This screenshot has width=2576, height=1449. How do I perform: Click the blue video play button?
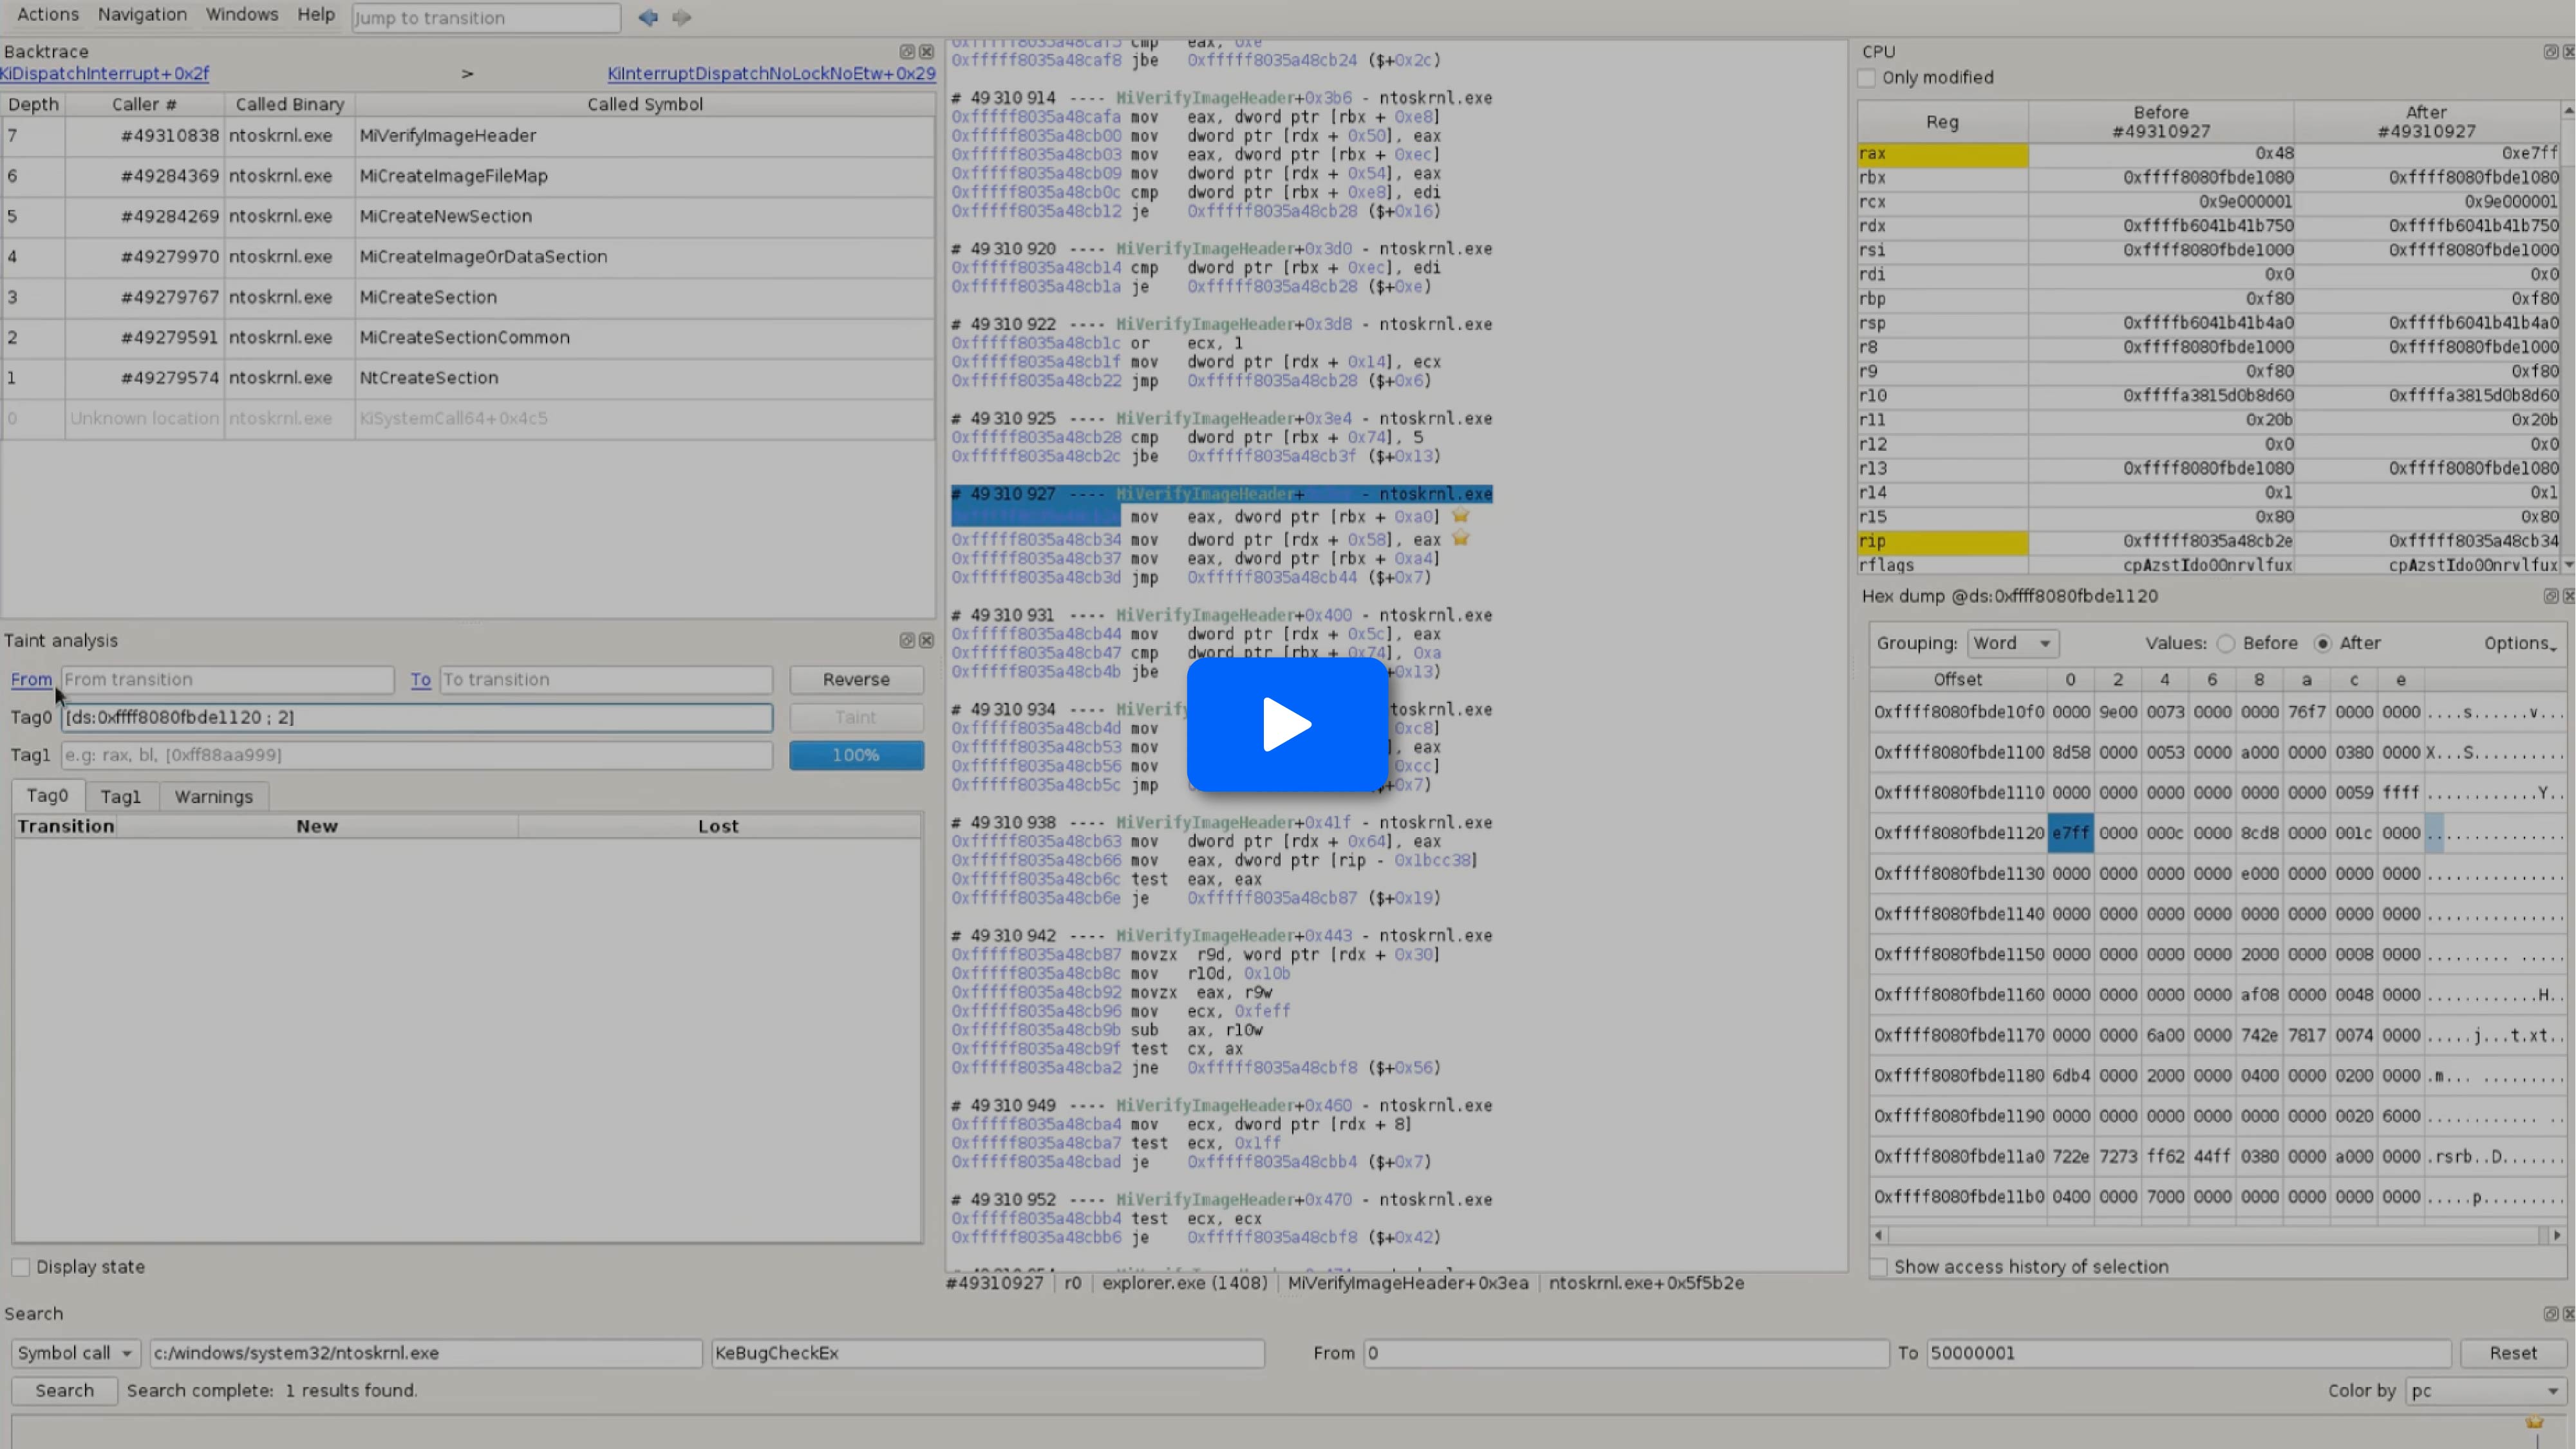pyautogui.click(x=1287, y=724)
